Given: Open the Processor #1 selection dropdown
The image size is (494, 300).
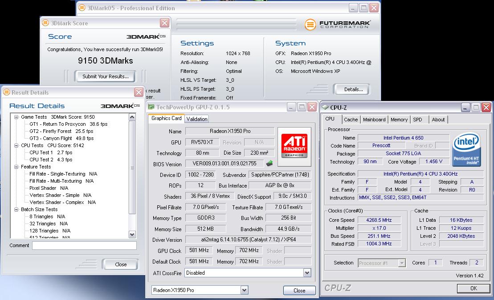Looking at the screenshot, I should pos(402,263).
